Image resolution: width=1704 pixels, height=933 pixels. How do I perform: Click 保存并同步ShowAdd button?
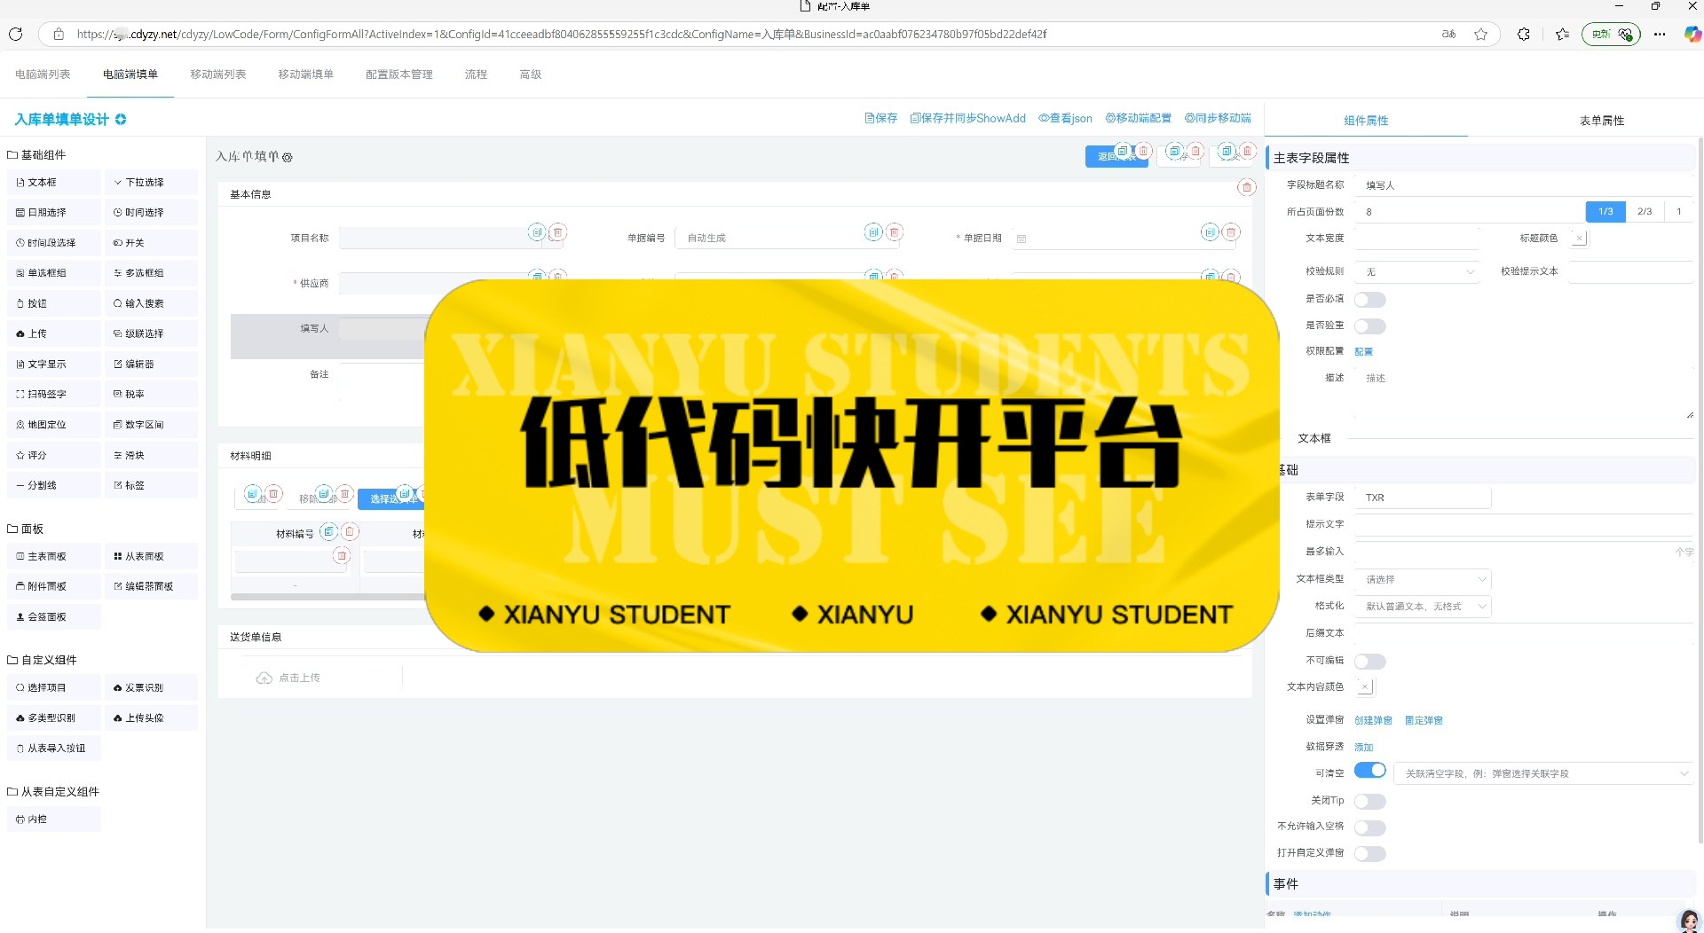pos(968,118)
